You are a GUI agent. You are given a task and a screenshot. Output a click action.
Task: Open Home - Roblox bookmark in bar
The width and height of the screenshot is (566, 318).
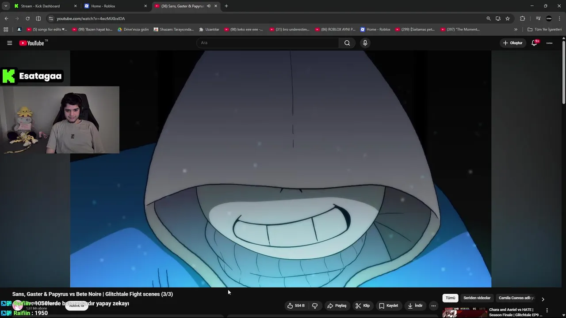coord(375,30)
